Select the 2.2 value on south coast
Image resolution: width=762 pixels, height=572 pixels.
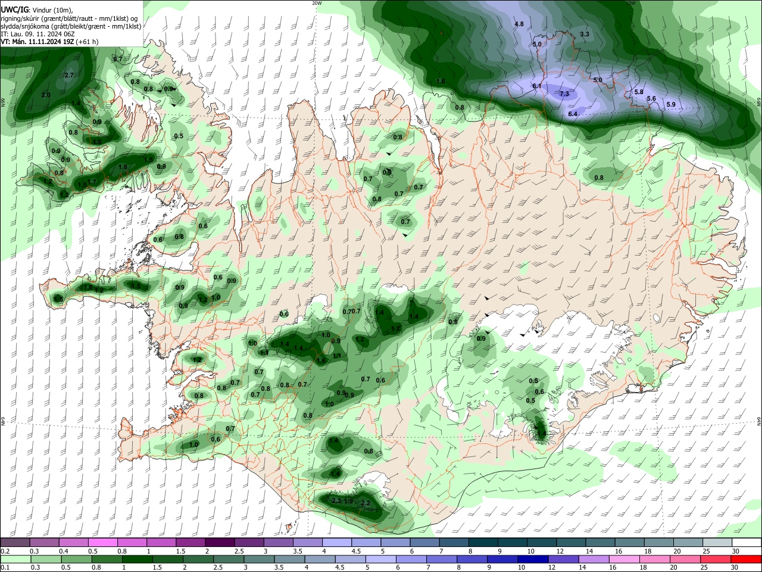[366, 503]
